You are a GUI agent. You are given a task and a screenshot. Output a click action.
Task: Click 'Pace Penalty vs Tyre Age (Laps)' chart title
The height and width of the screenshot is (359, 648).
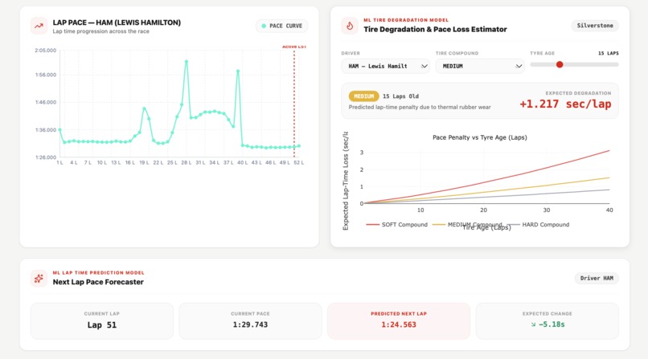[480, 137]
